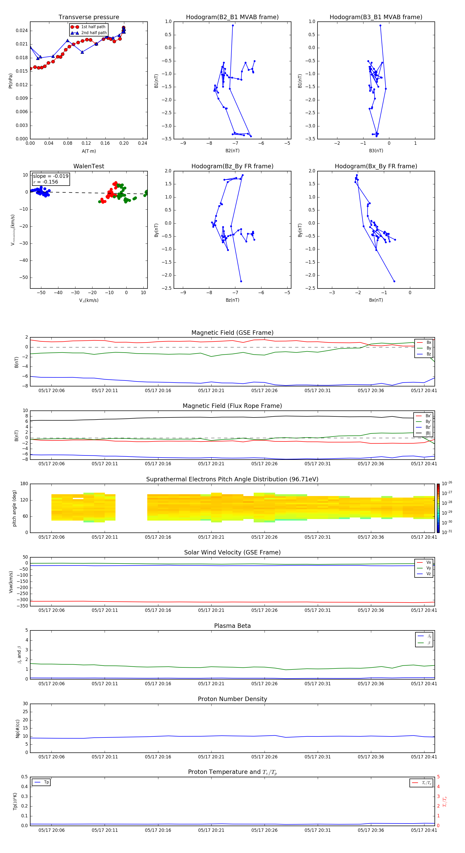This screenshot has height=853, width=465.
Task: Click the 'Np(#/cc)' y-axis label
Action: click(x=18, y=728)
